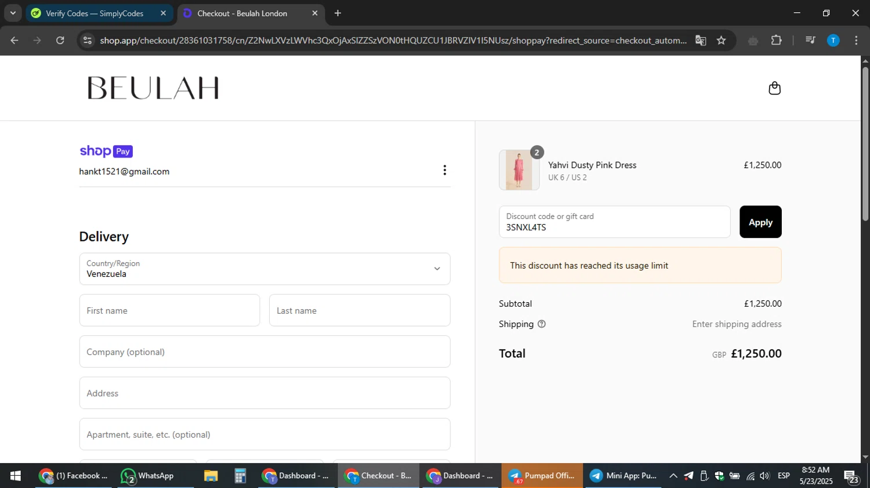This screenshot has height=488, width=870.
Task: Open the Mini App Pumpad taskbar window
Action: point(624,476)
